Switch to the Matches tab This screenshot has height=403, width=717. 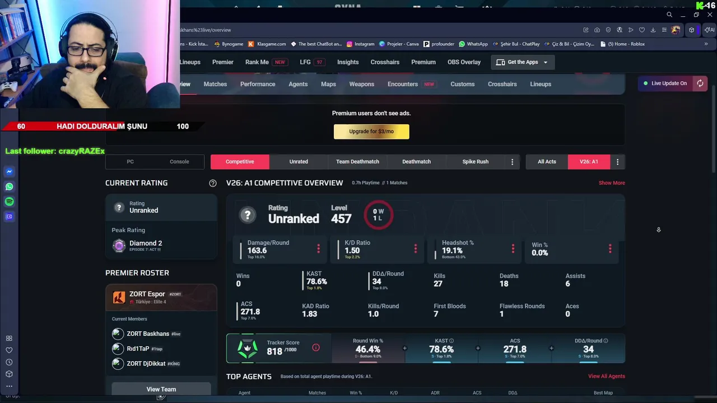(x=215, y=84)
